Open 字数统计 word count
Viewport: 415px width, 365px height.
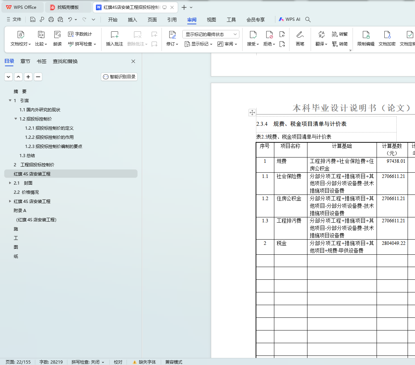[x=80, y=34]
